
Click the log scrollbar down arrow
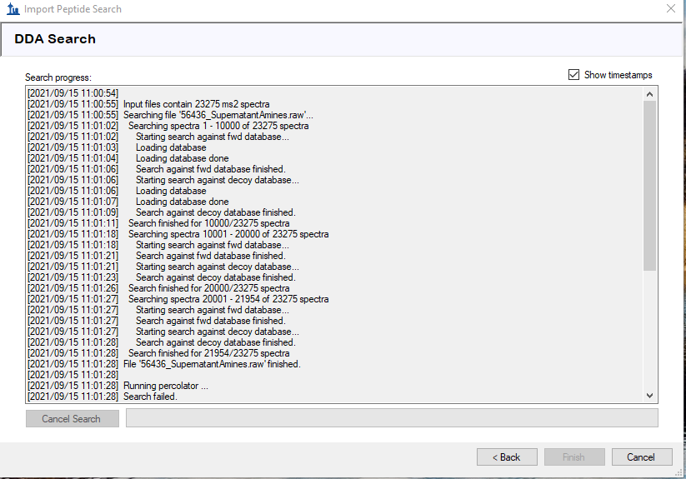click(x=650, y=396)
